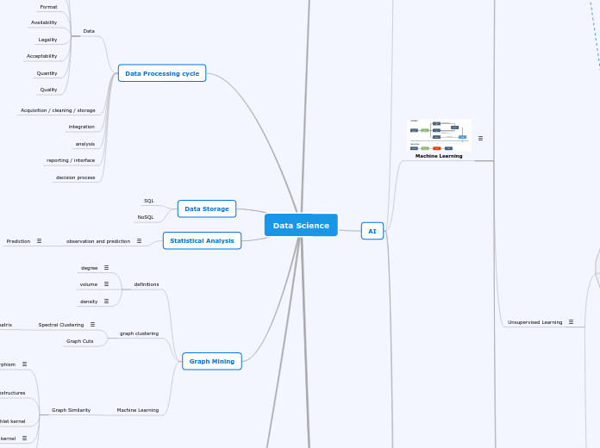Select the Graph Cuts subtopic
600x448 pixels.
pos(80,341)
